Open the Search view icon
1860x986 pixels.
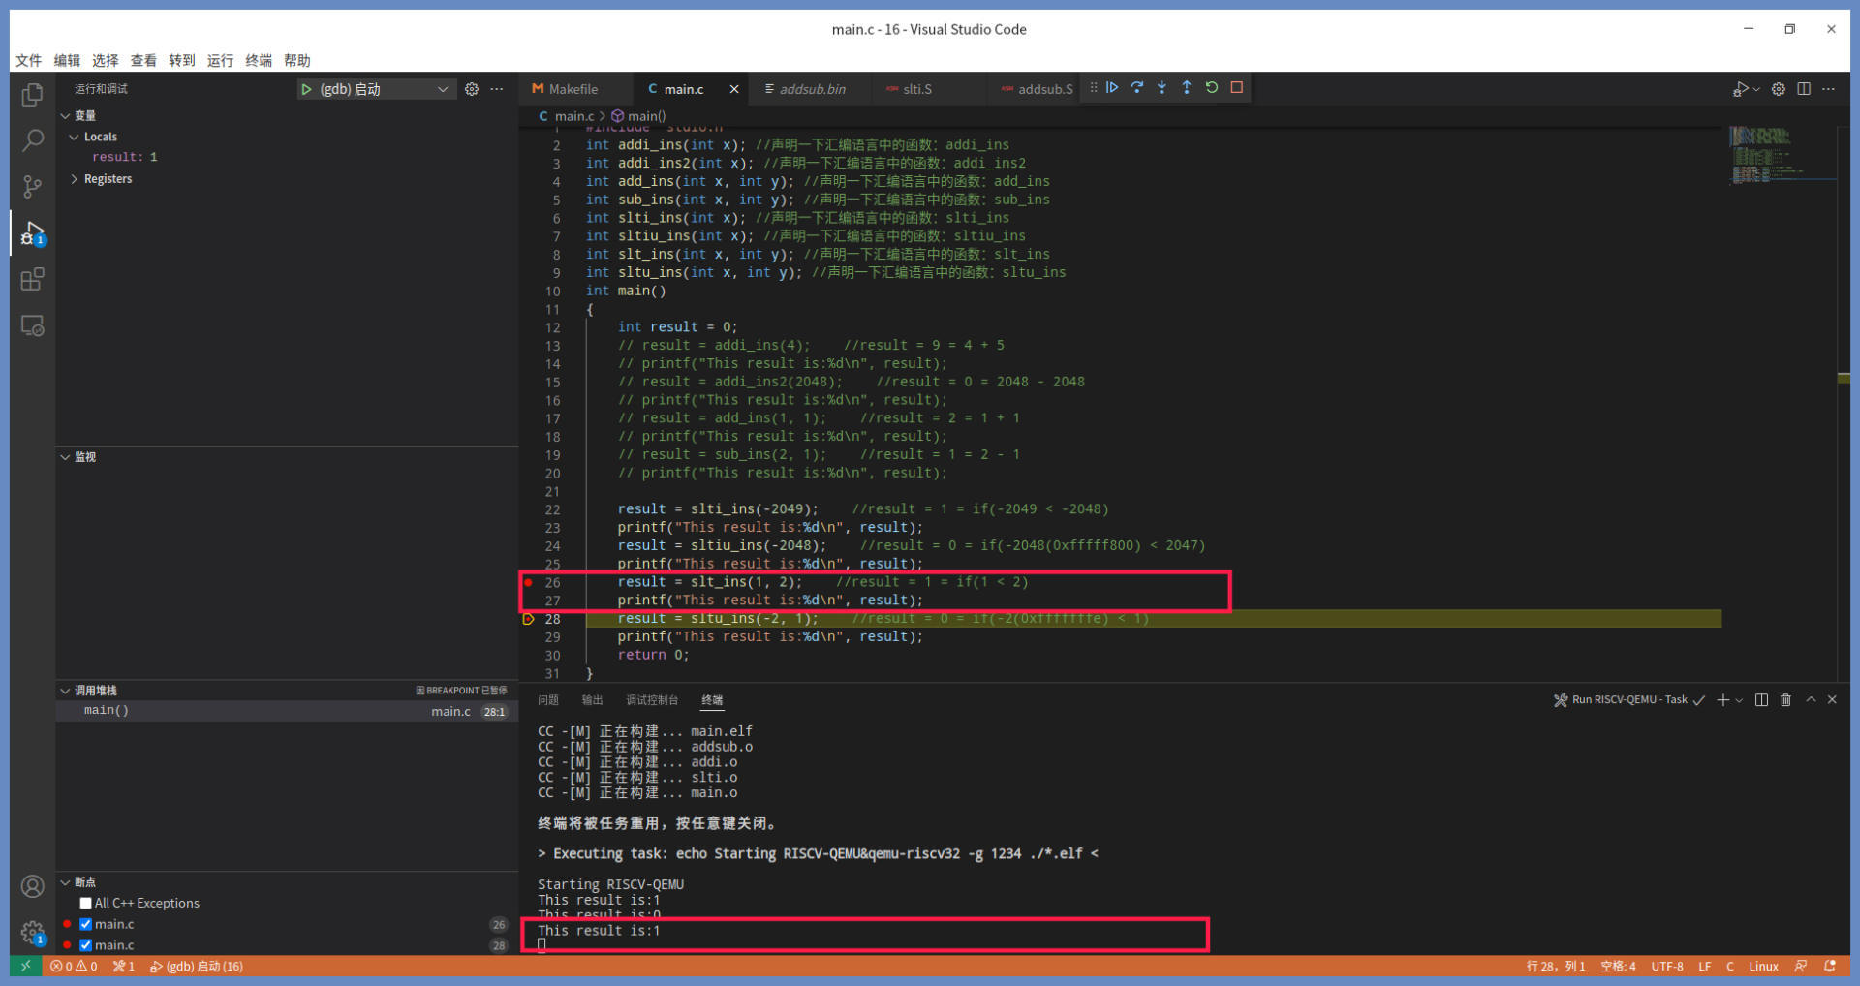[32, 140]
